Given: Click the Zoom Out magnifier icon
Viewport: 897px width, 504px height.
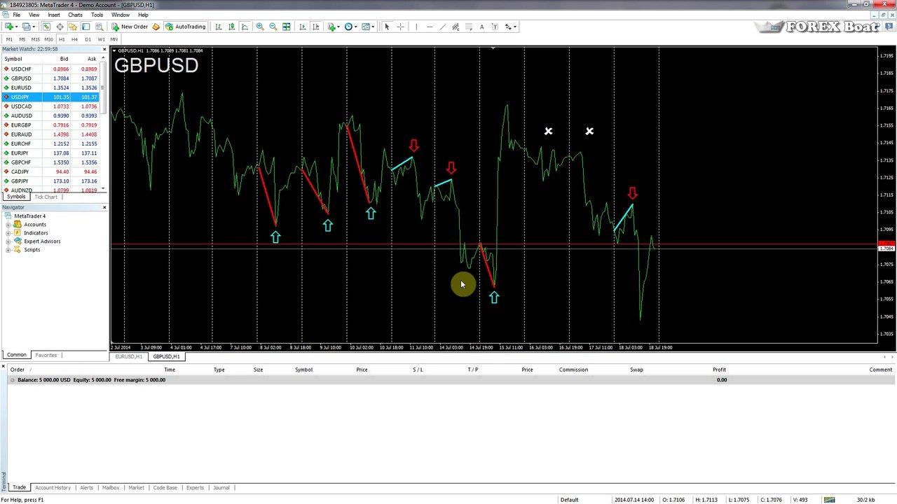Looking at the screenshot, I should pyautogui.click(x=273, y=27).
